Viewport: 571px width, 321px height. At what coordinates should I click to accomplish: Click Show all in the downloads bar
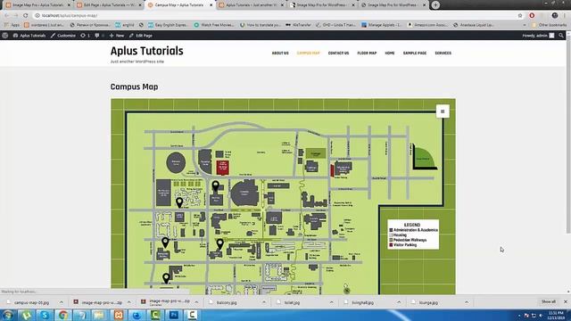pyautogui.click(x=549, y=301)
